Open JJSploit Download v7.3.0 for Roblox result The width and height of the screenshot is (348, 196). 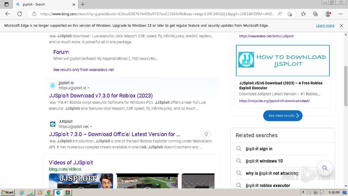(101, 96)
